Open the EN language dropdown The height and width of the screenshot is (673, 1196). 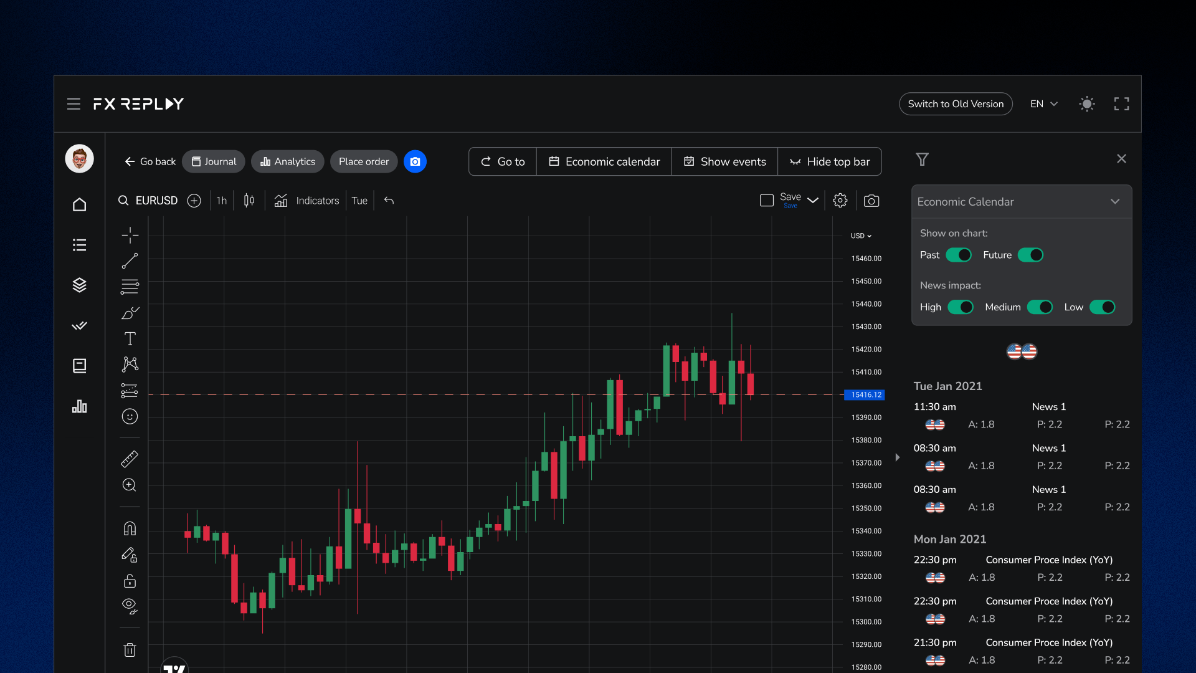(1044, 104)
